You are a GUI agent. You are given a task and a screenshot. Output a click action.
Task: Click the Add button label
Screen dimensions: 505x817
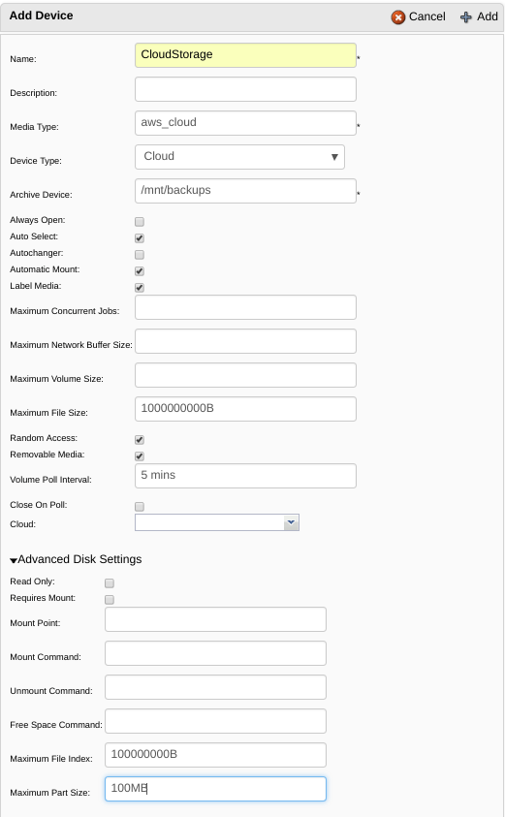(488, 16)
